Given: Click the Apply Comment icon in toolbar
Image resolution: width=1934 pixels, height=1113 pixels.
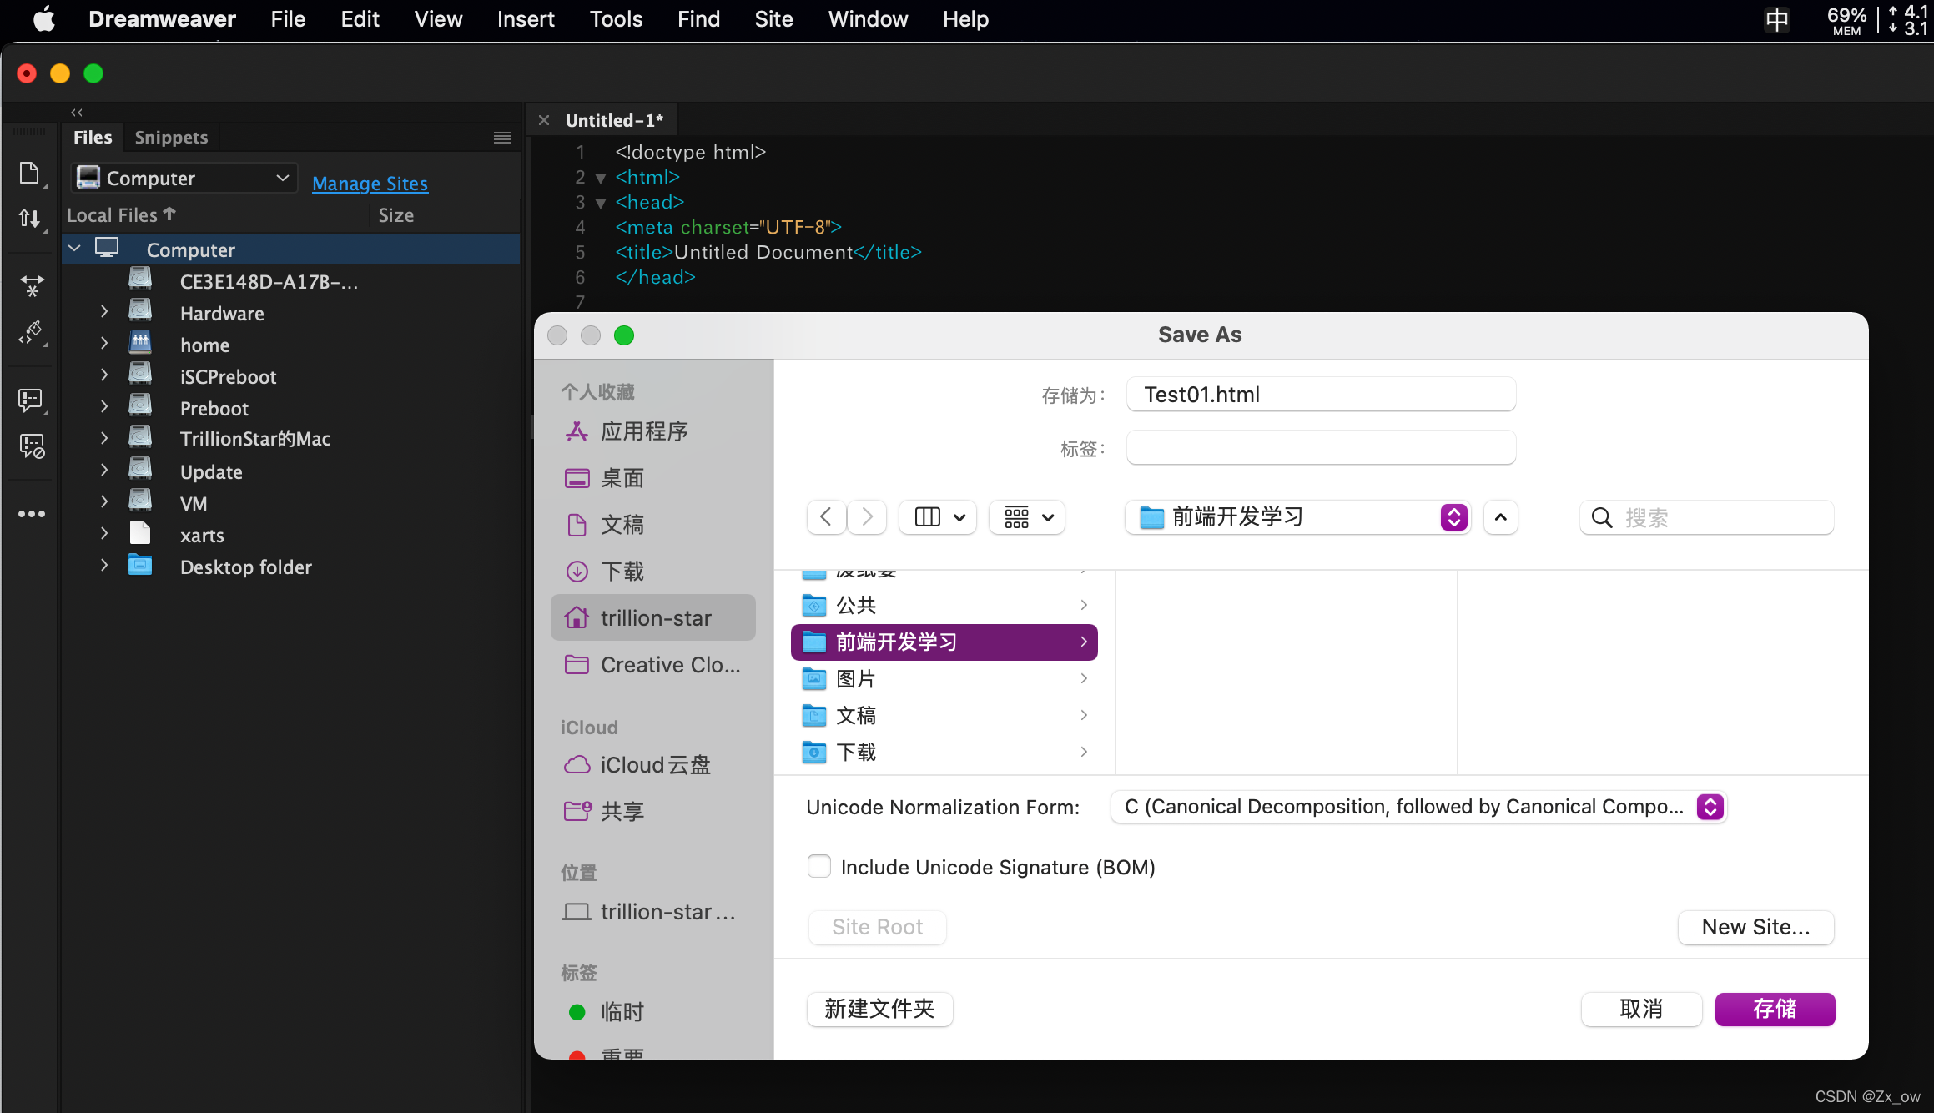Looking at the screenshot, I should point(31,400).
